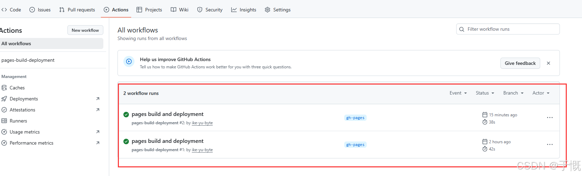
Task: Dismiss the GitHub Actions feedback banner
Action: pyautogui.click(x=548, y=63)
